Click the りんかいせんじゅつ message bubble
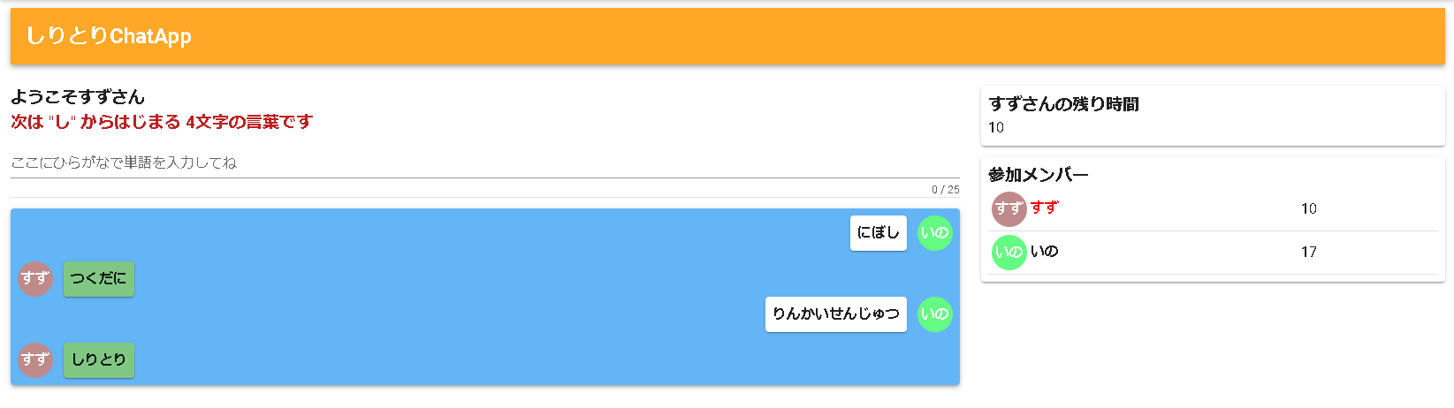1454x408 pixels. click(835, 314)
